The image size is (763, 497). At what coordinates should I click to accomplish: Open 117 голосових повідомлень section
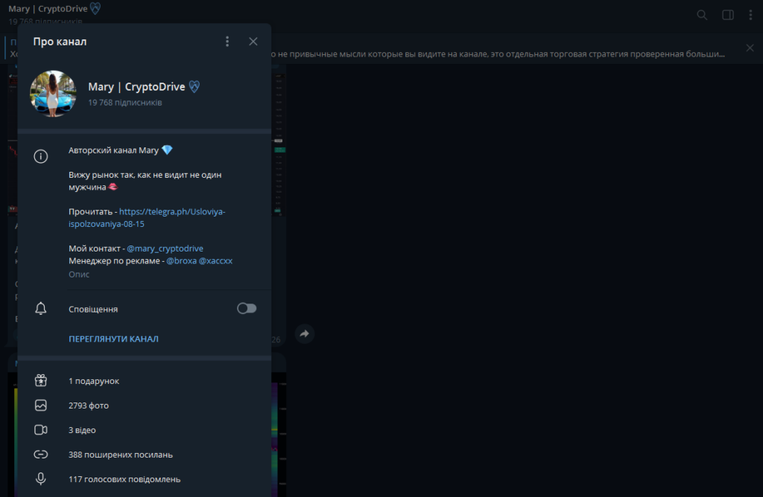click(144, 479)
